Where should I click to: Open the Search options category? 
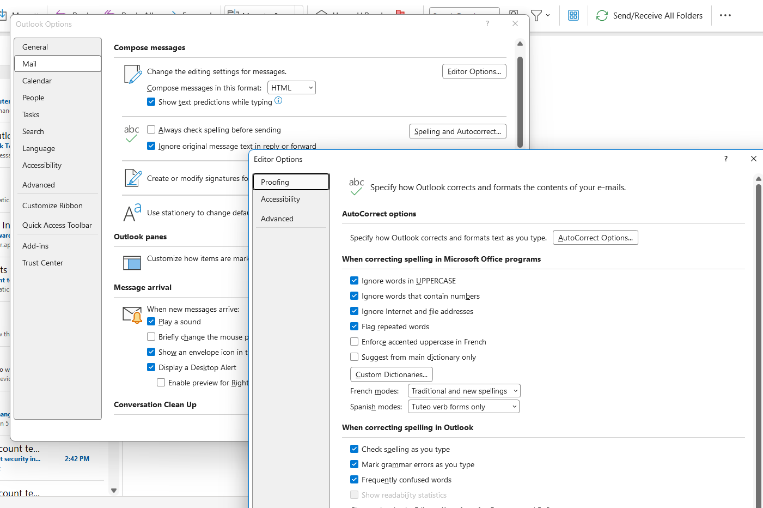click(x=58, y=131)
